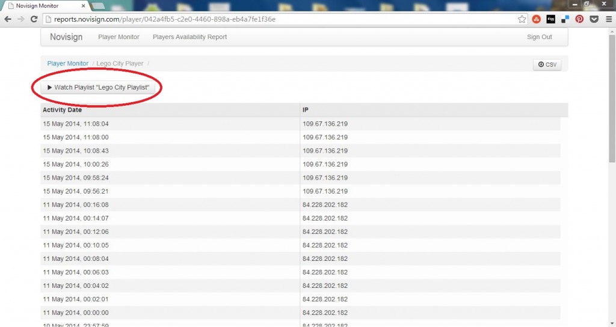
Task: Go back using the browser back arrow
Action: (x=8, y=19)
